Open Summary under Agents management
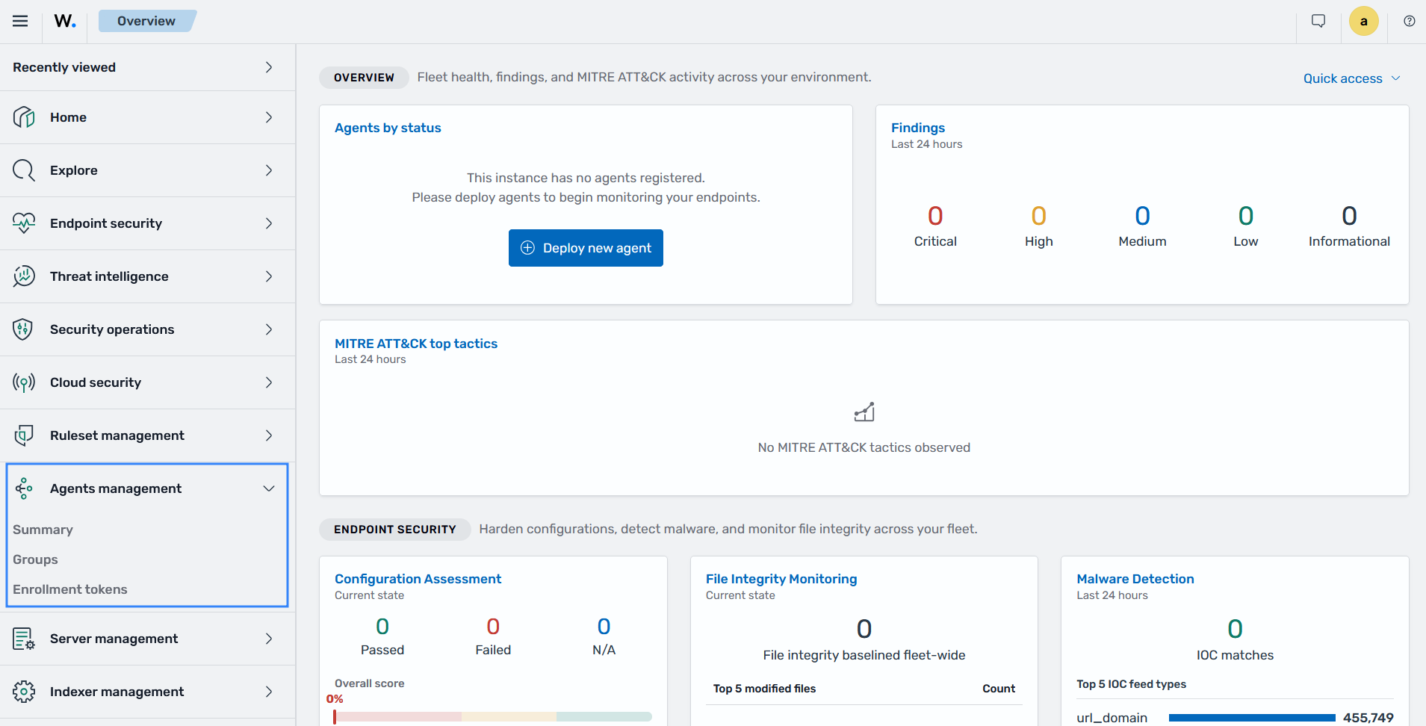 click(43, 530)
